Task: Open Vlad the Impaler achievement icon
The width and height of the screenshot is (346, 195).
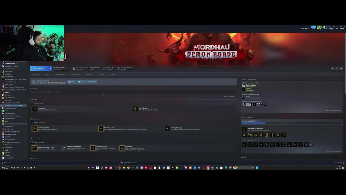Action: click(35, 128)
